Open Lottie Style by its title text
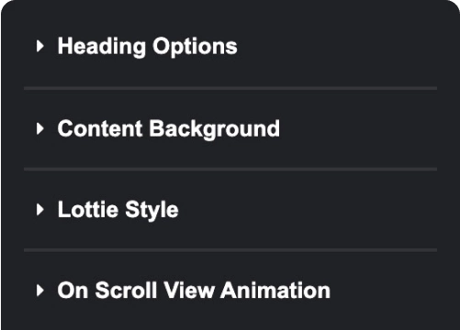This screenshot has width=460, height=330. pos(118,210)
